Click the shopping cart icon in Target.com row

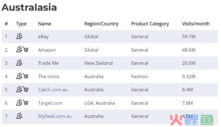click(x=25, y=103)
